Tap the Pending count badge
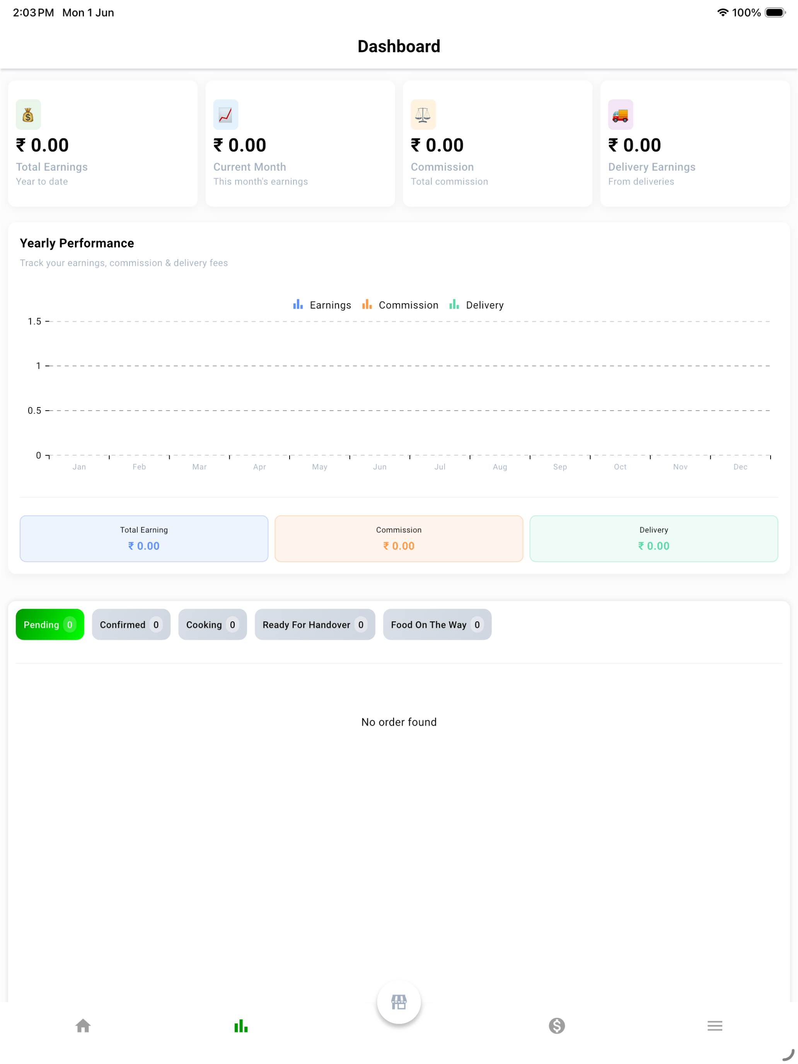This screenshot has height=1064, width=798. coord(70,624)
